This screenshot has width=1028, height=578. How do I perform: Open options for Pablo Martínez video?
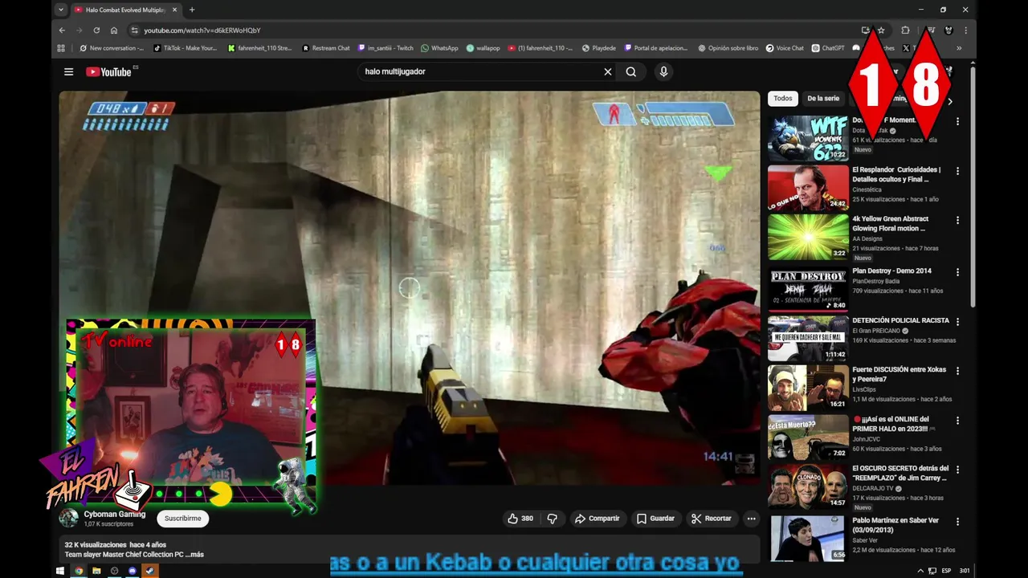[957, 521]
